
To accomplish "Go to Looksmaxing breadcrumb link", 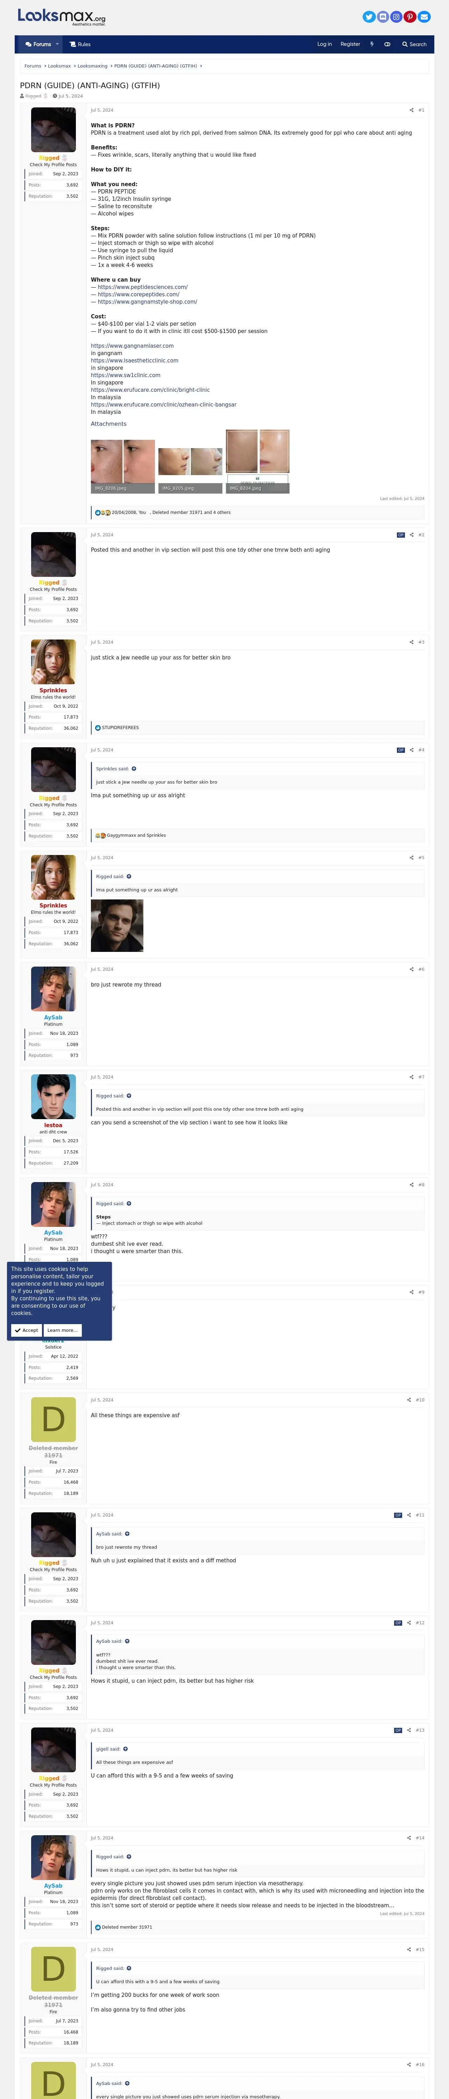I will 93,66.
